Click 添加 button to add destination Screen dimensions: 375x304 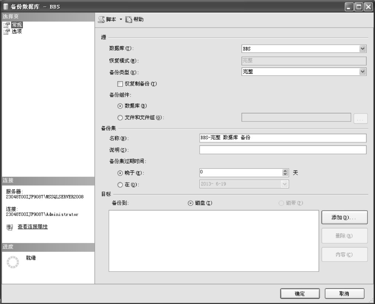click(344, 217)
